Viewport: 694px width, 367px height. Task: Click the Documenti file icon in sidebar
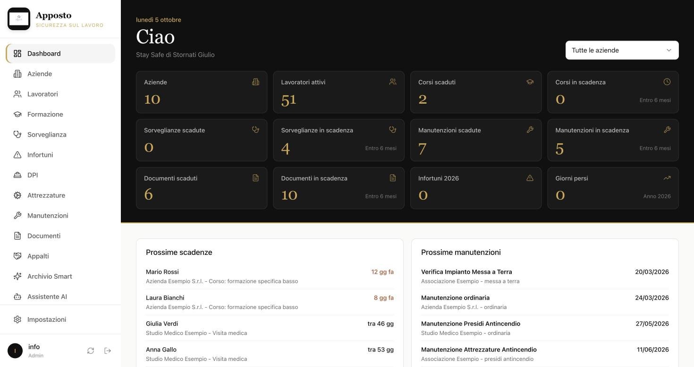click(x=17, y=236)
